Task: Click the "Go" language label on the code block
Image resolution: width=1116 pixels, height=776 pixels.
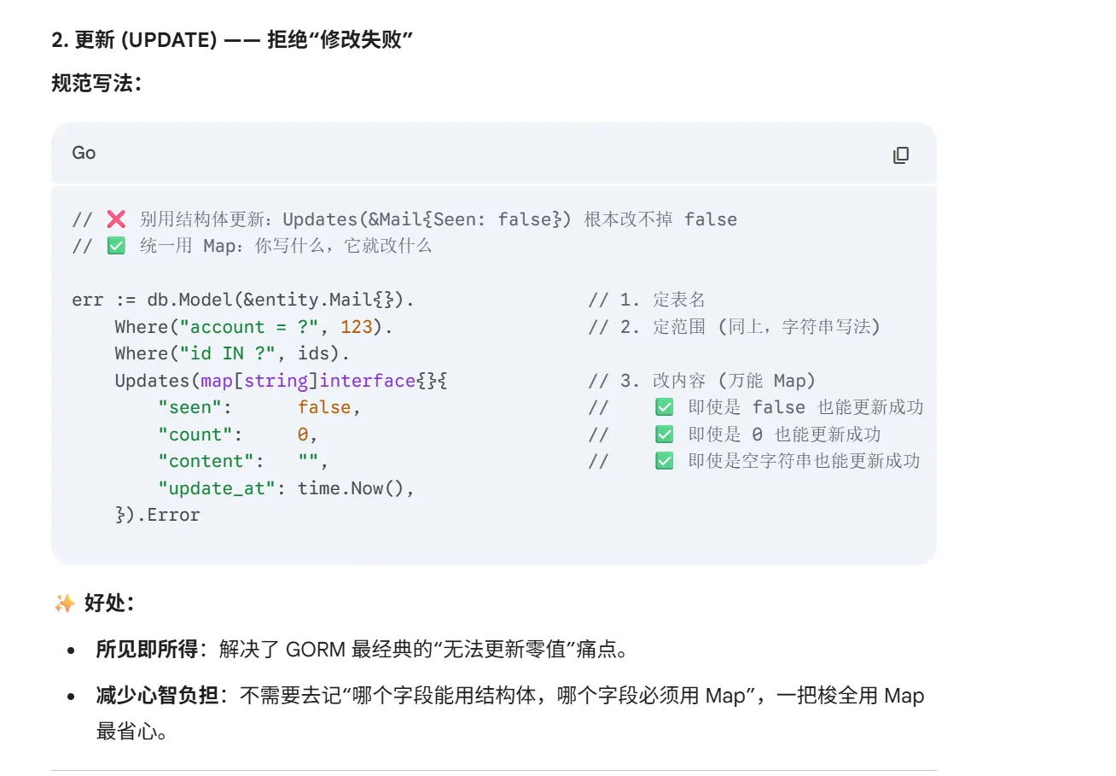Action: tap(84, 154)
